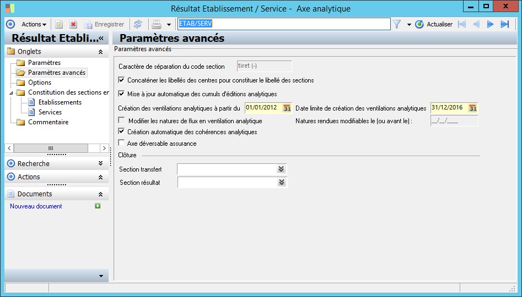Click the navigation pane bottom options arrow

101,276
